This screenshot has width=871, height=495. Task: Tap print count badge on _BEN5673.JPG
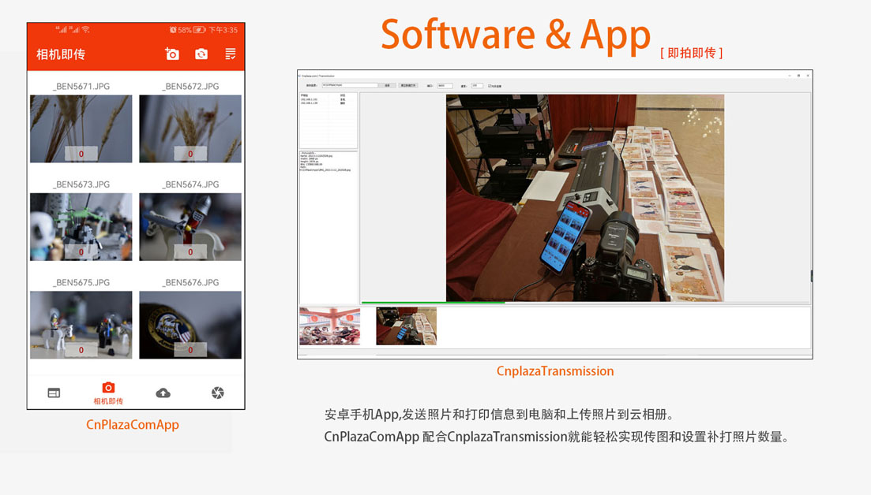[81, 252]
